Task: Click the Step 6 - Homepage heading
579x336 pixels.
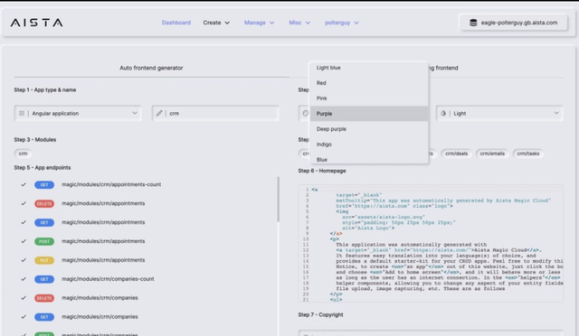Action: [322, 171]
